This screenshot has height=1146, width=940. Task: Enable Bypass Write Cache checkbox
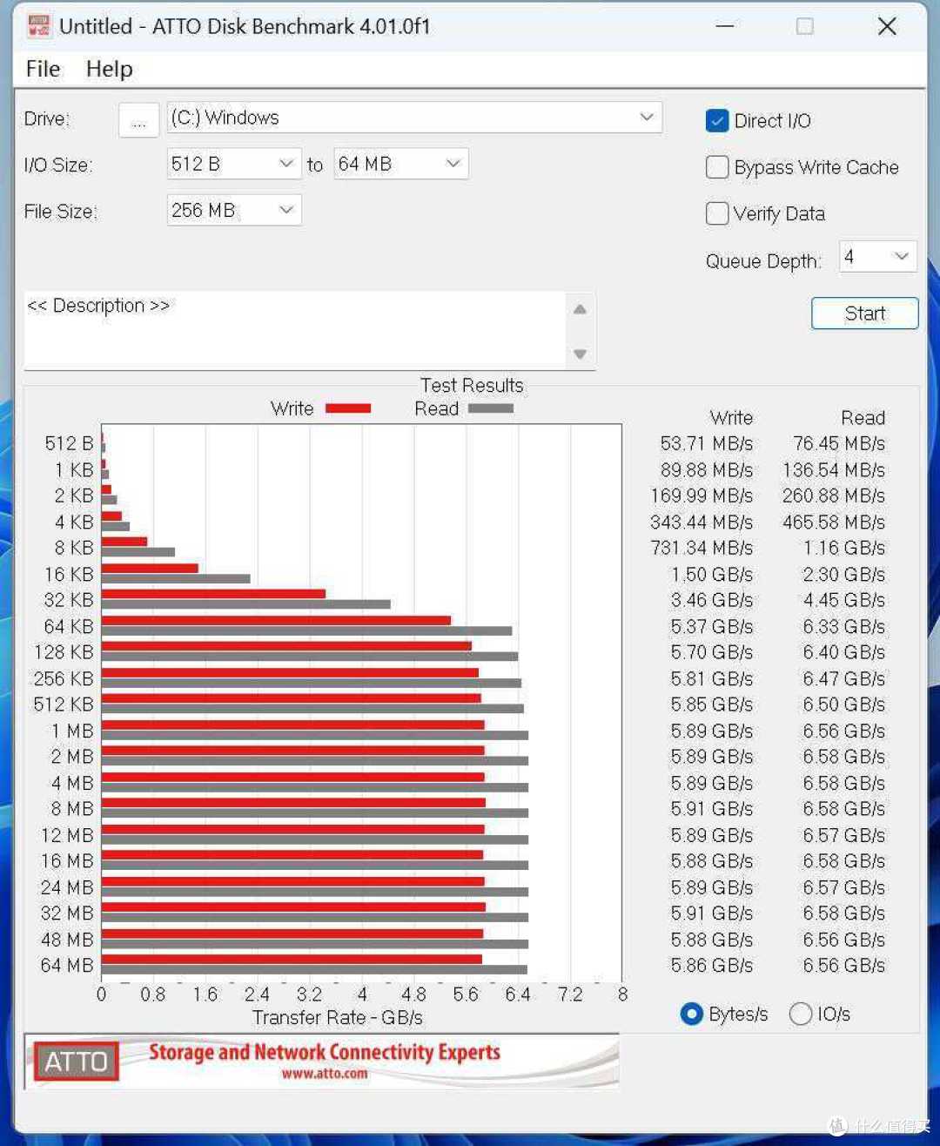[717, 167]
